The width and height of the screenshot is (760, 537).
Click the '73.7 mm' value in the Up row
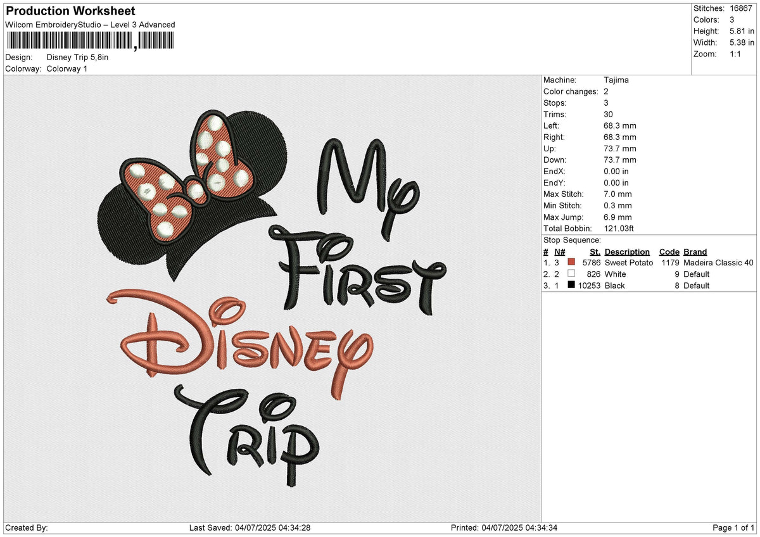620,149
